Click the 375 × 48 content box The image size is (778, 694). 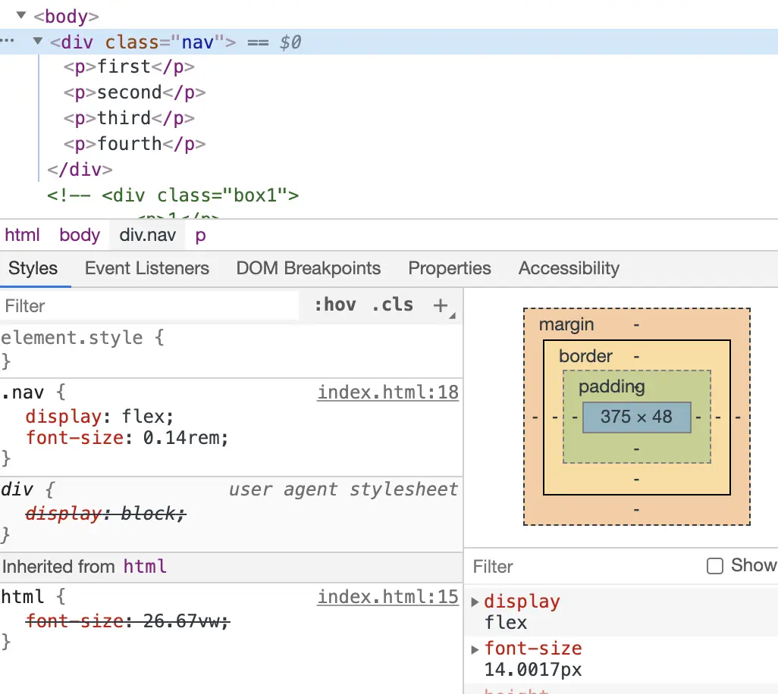[x=636, y=417]
